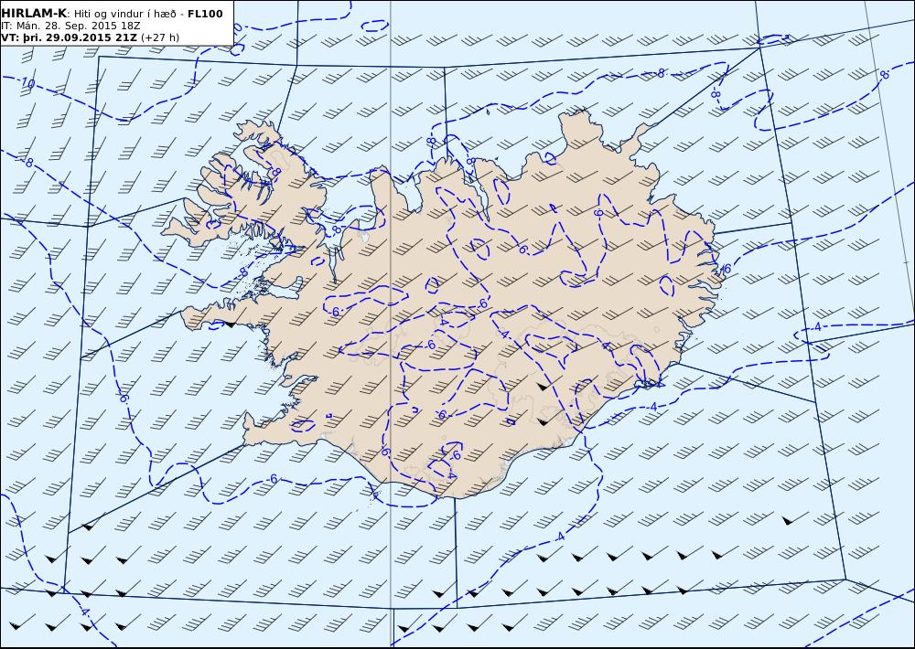Click the 'IT: Mán. 28. Sep. 2015 18Z' line

pyautogui.click(x=70, y=26)
